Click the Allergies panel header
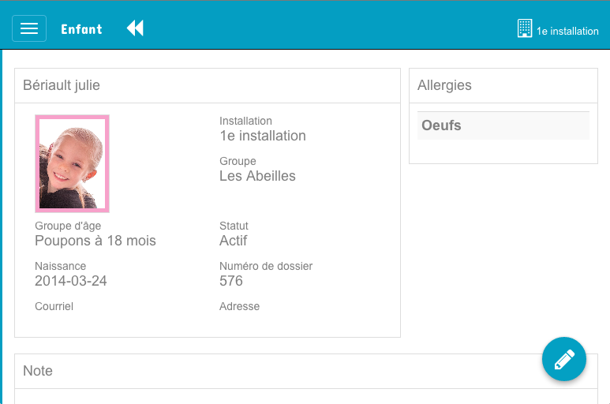The width and height of the screenshot is (610, 404). point(503,85)
